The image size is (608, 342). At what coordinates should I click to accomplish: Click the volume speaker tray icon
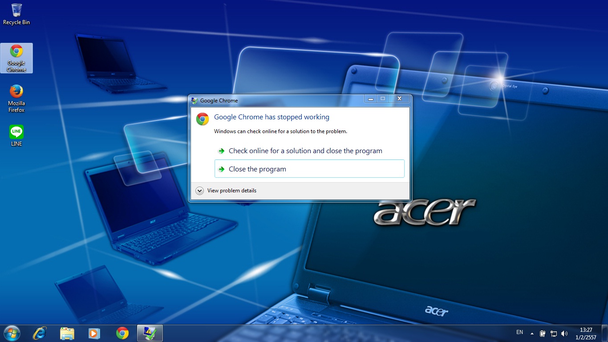564,333
